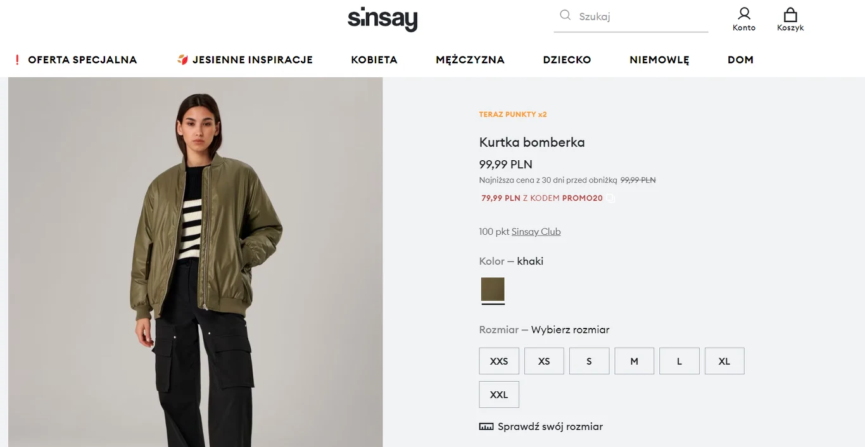Pick size XL

[724, 361]
